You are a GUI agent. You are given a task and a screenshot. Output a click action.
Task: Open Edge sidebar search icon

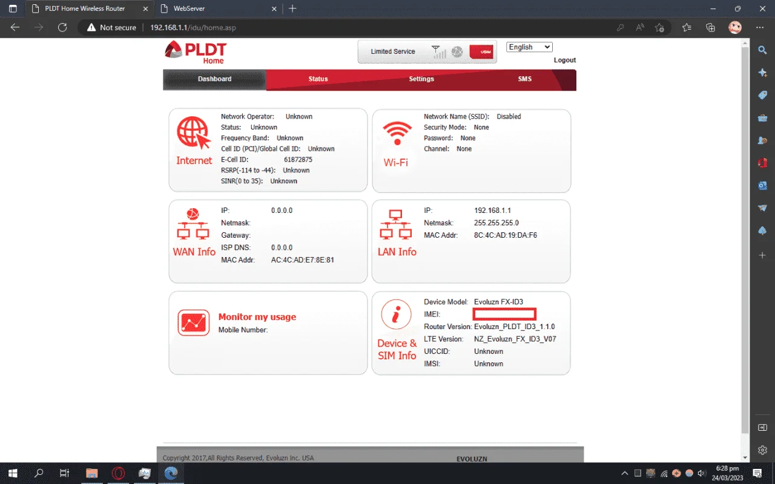pos(763,50)
